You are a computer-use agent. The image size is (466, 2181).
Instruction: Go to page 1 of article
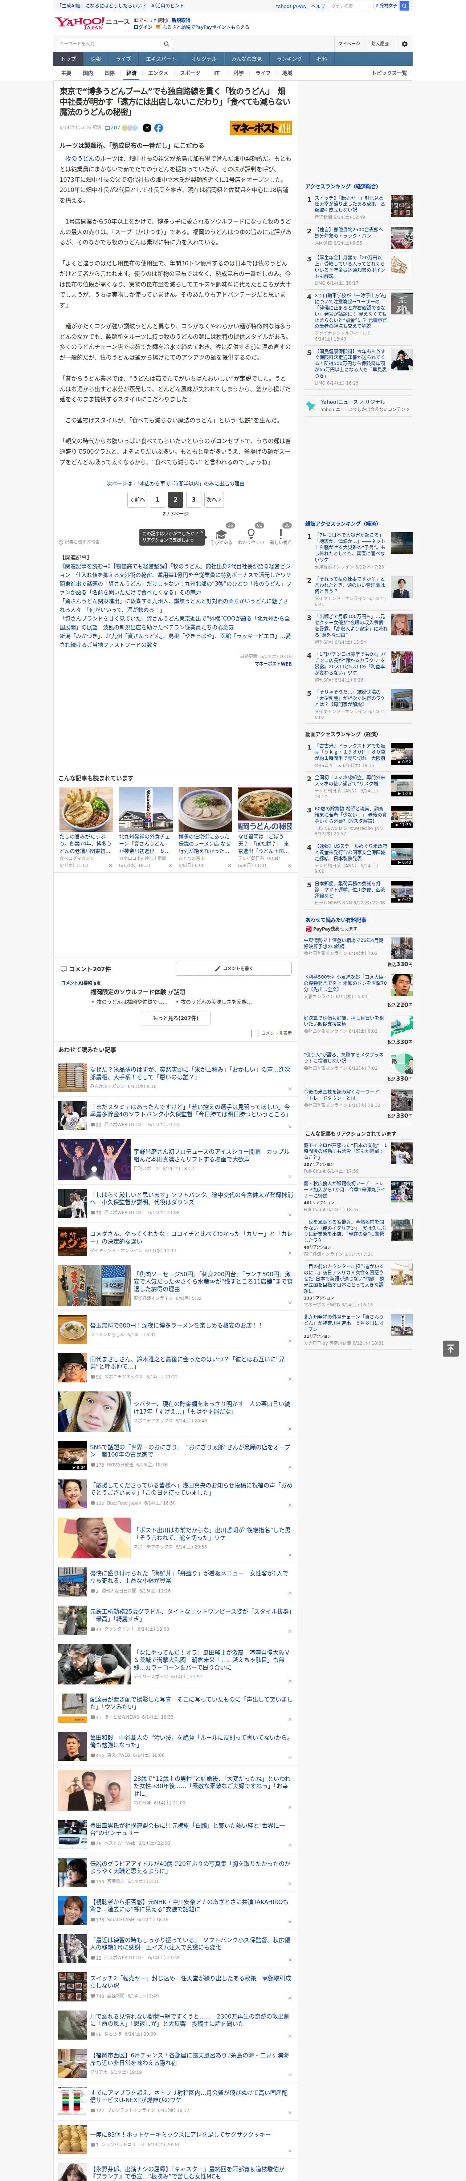tap(157, 499)
